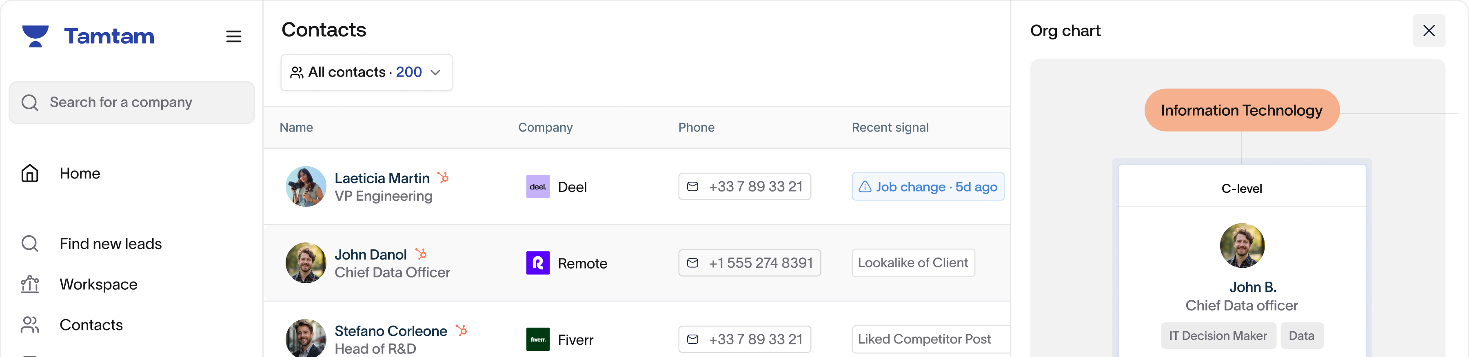
Task: Click the Remote company logo
Action: coord(537,263)
